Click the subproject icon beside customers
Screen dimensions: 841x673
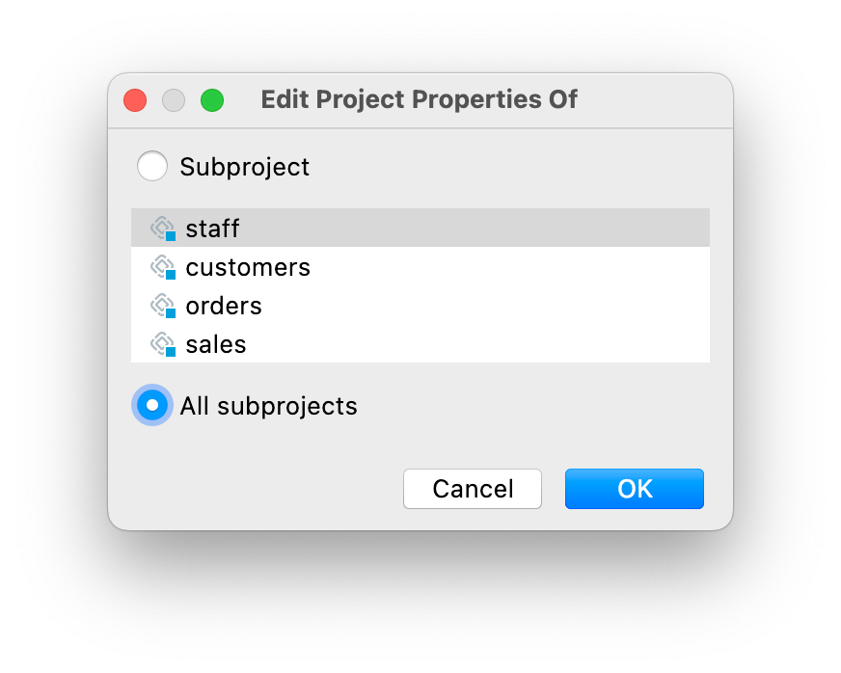tap(163, 267)
